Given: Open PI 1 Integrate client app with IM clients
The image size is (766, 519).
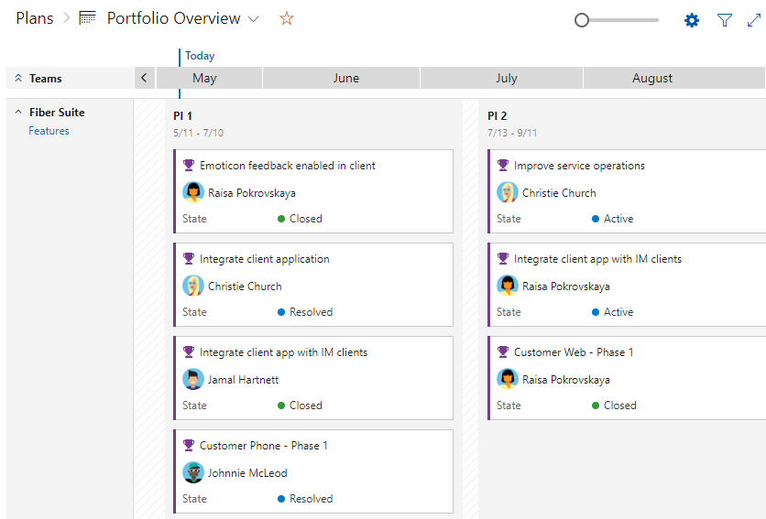Looking at the screenshot, I should [x=283, y=352].
